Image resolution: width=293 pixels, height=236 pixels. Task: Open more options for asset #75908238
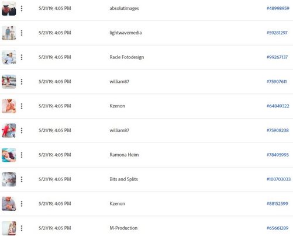click(22, 130)
